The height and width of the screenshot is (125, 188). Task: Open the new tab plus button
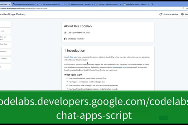[153, 4]
